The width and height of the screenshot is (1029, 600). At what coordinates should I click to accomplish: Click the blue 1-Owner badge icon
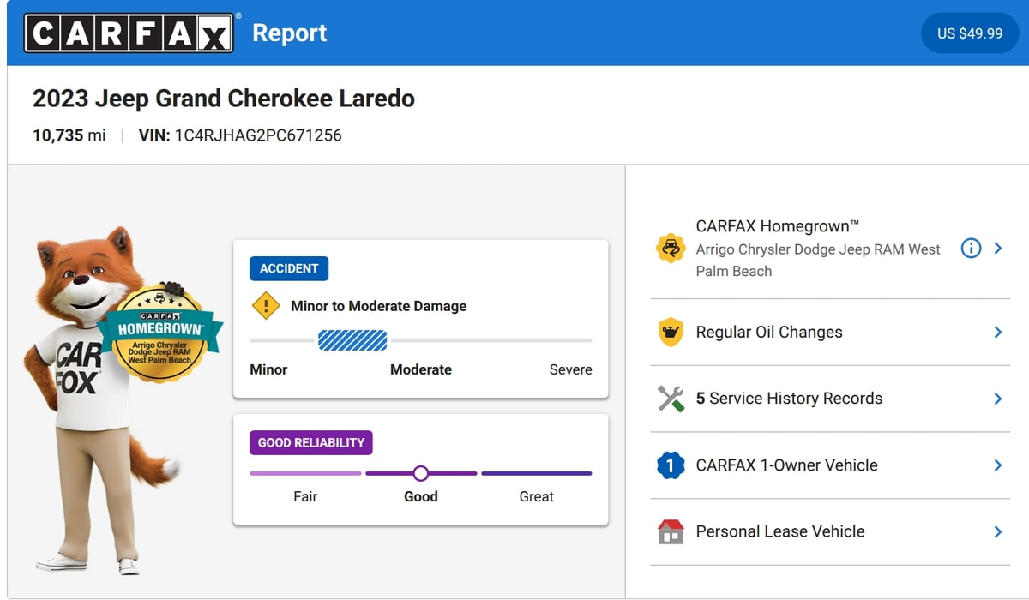(671, 465)
